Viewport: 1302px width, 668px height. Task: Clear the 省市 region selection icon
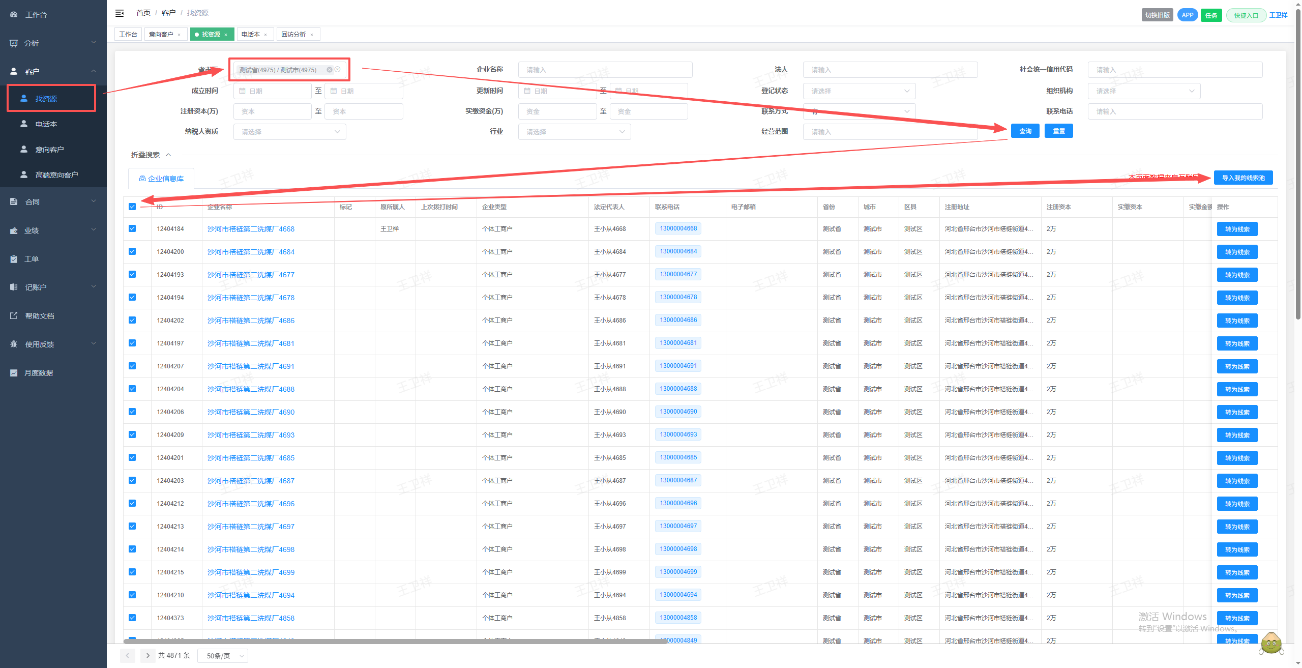(337, 70)
